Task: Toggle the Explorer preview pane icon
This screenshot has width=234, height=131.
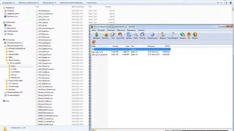Action: (x=226, y=3)
